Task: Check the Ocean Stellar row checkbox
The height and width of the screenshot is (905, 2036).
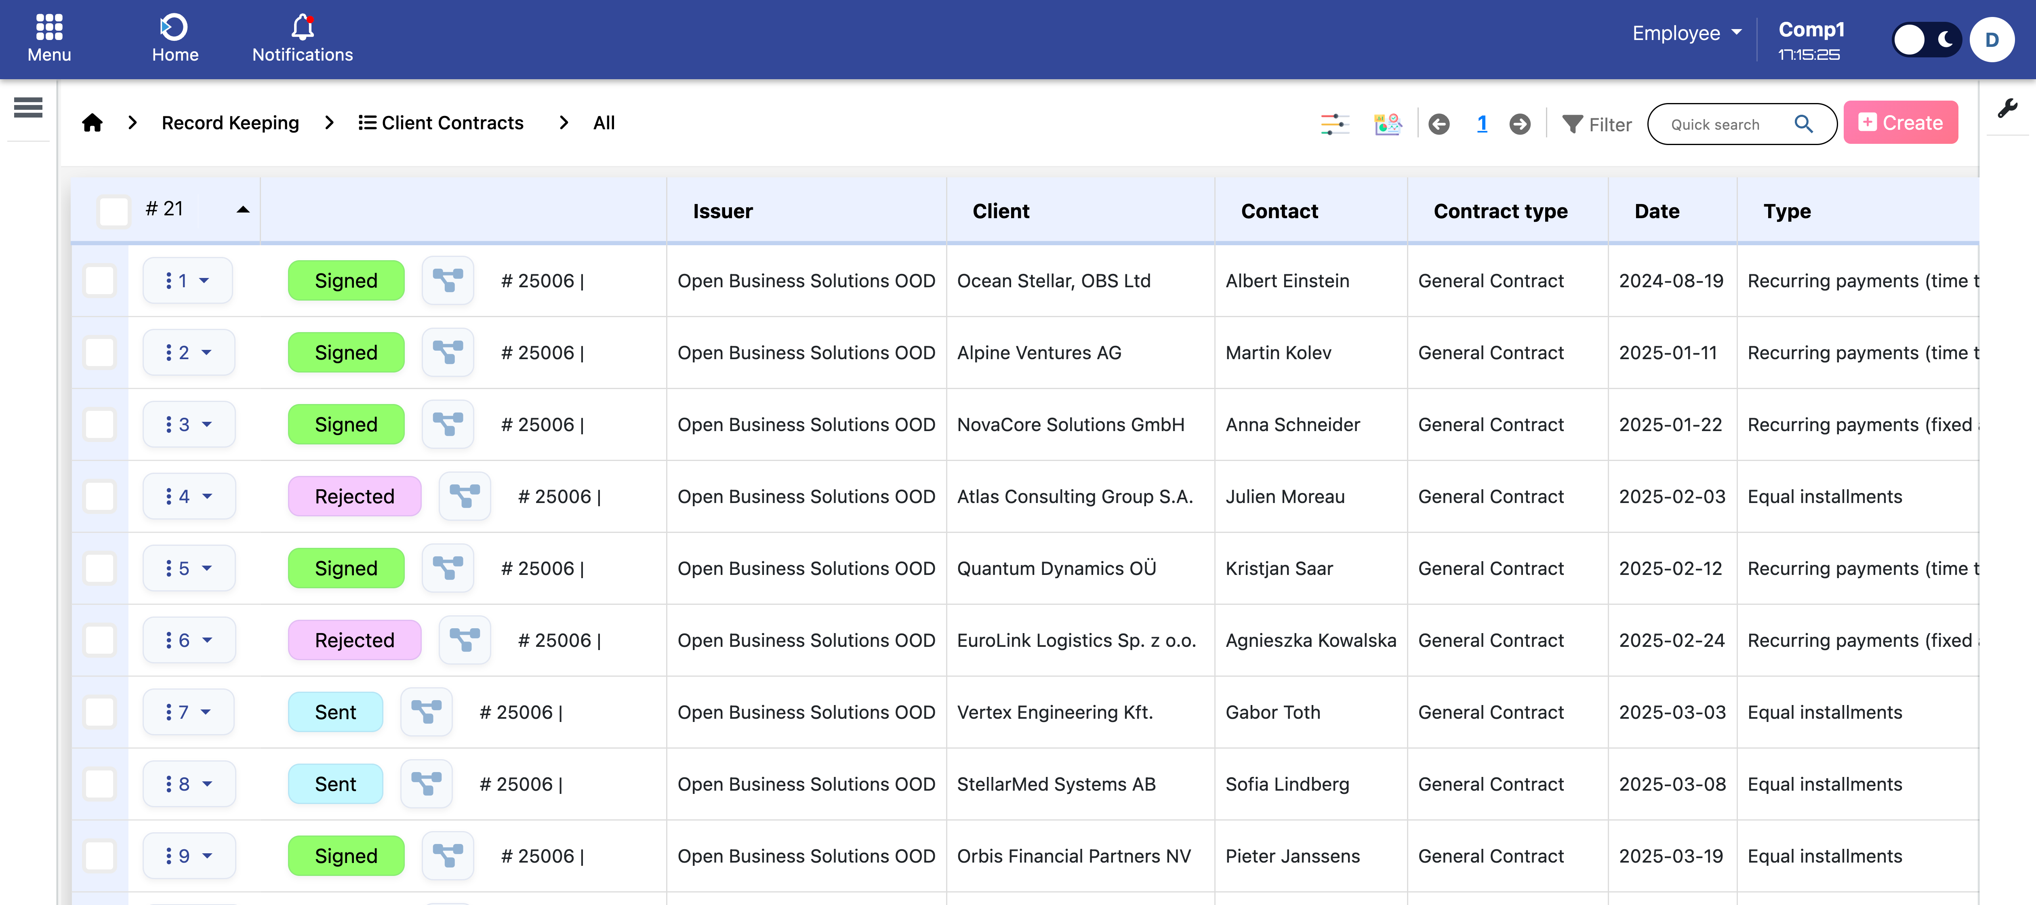Action: [x=100, y=280]
